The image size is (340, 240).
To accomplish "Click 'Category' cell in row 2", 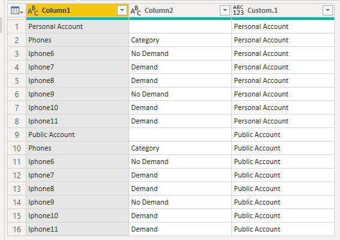I will [180, 40].
